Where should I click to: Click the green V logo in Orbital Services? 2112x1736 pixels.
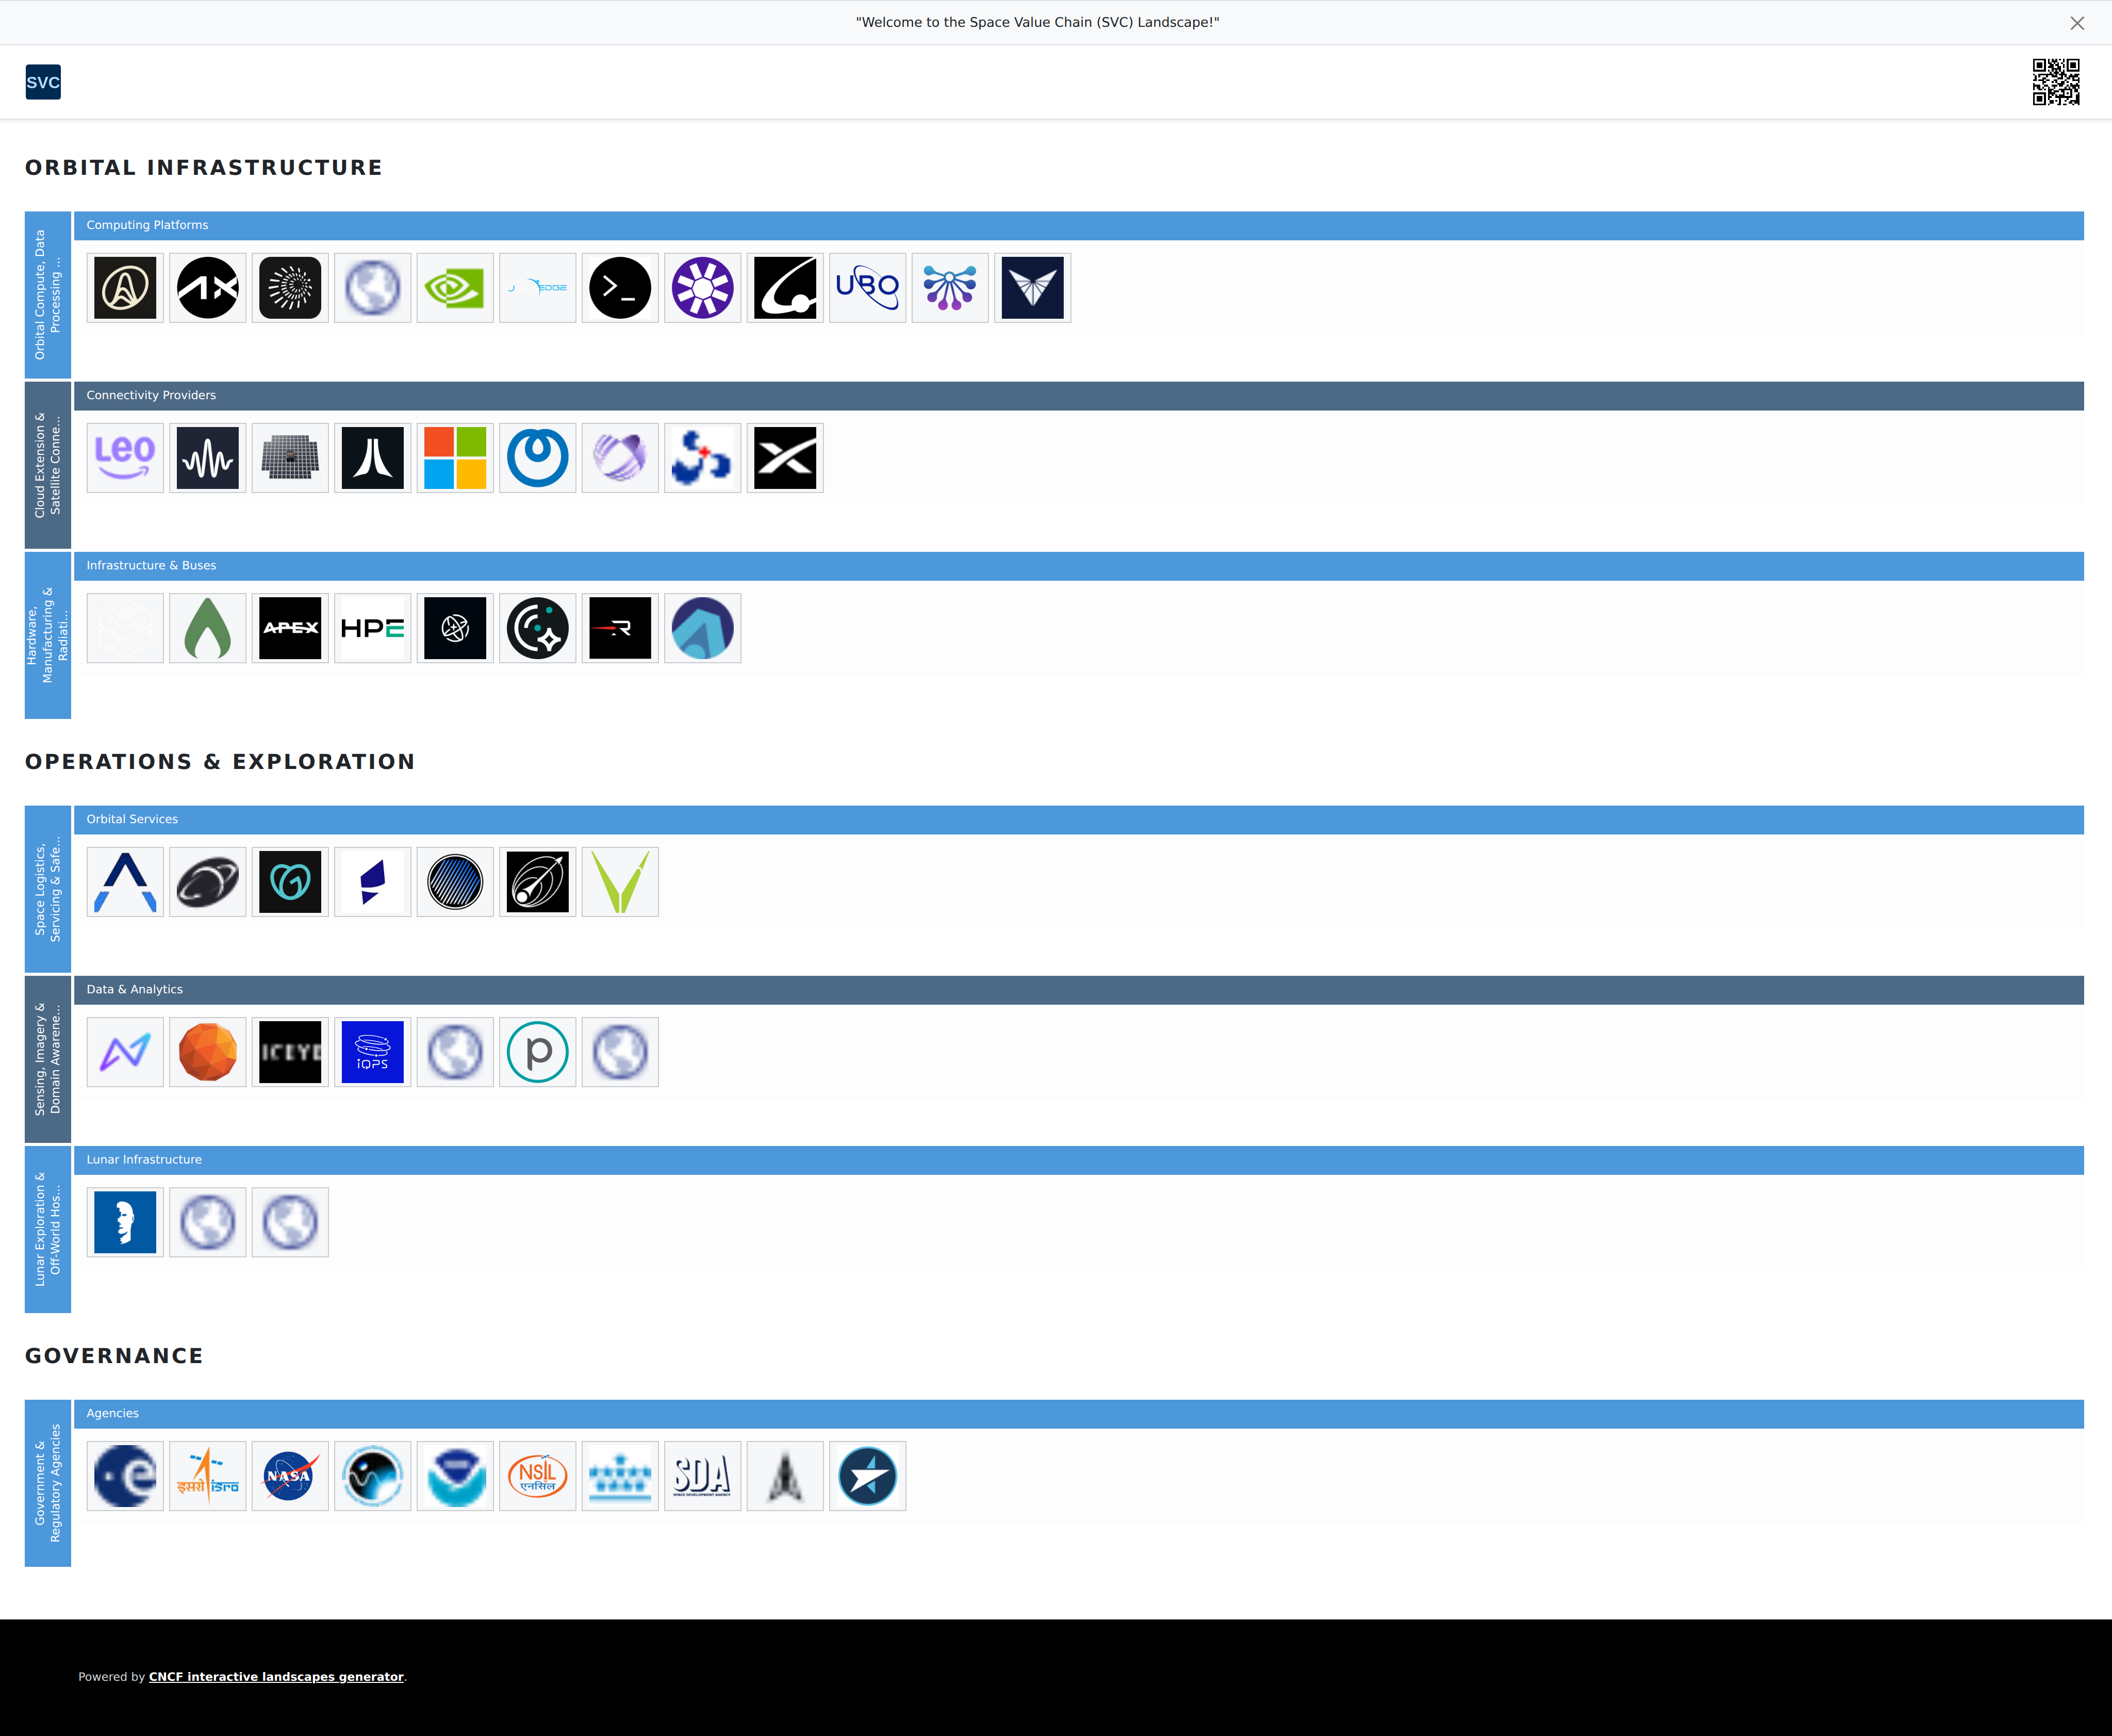coord(620,882)
